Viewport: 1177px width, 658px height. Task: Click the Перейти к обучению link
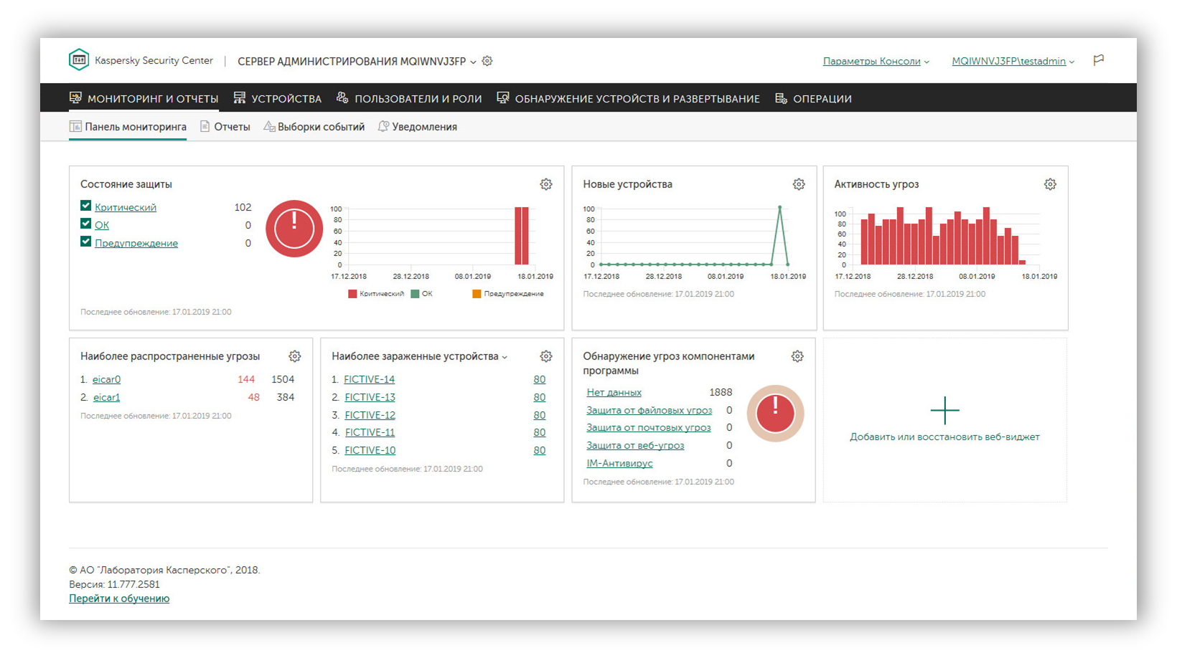pos(119,599)
